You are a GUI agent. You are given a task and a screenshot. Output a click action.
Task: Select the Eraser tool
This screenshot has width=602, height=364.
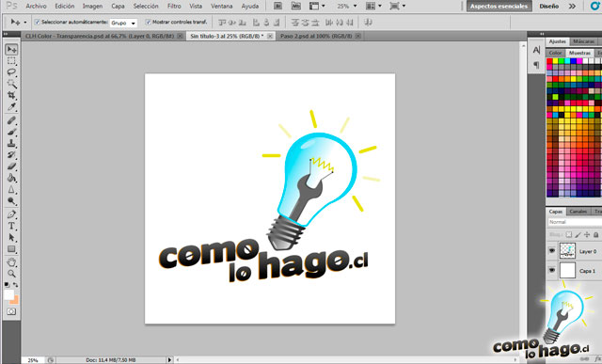(x=11, y=166)
